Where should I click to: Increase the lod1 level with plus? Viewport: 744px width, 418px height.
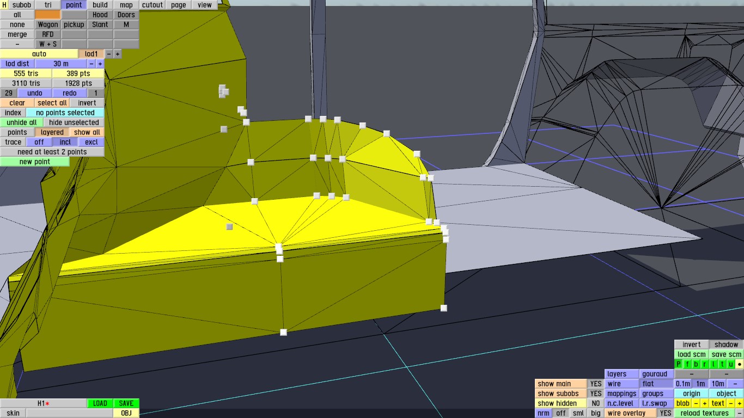click(x=118, y=54)
